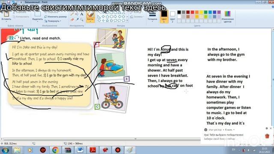Image resolution: width=274 pixels, height=154 pixels.
Task: Click the Вставить paste icon
Action: pos(6,14)
